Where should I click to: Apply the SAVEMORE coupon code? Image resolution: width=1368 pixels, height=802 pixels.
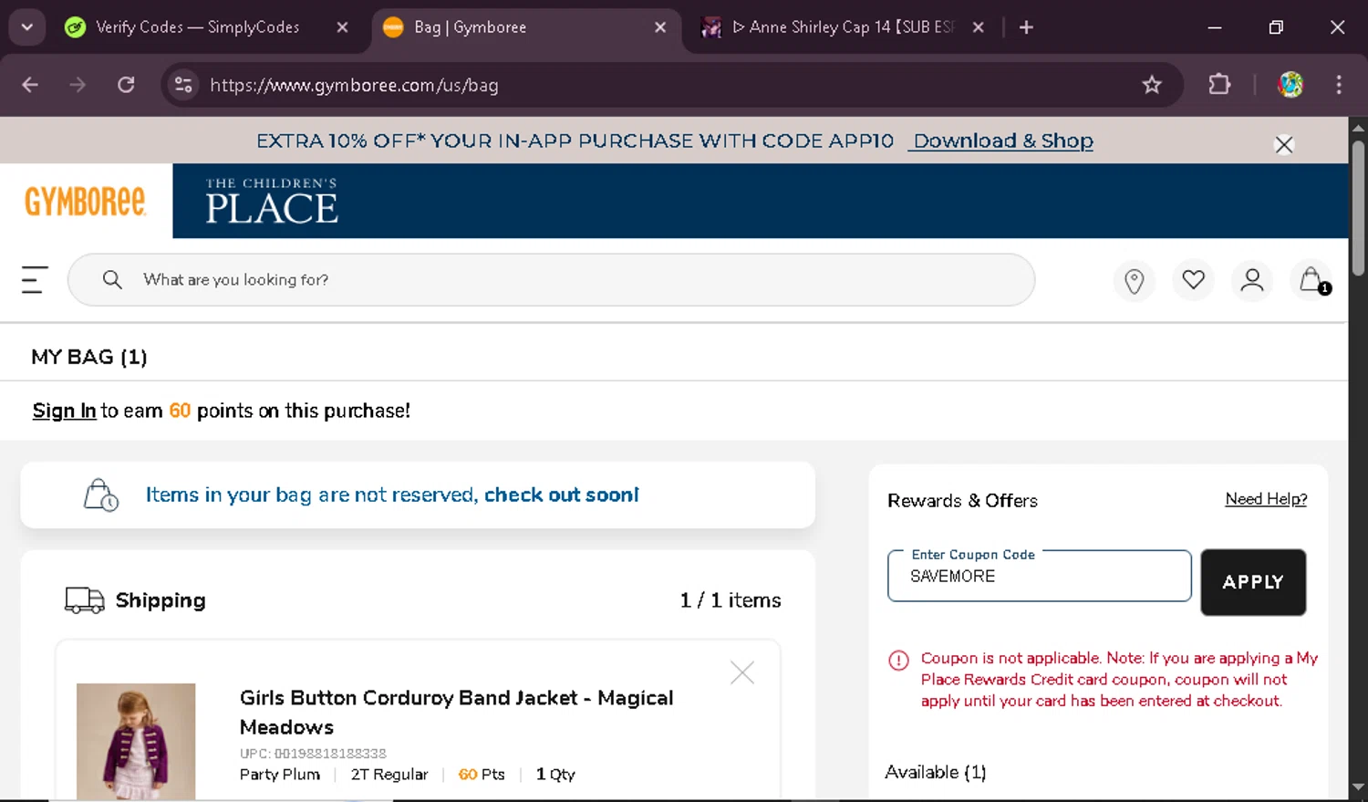(x=1253, y=582)
